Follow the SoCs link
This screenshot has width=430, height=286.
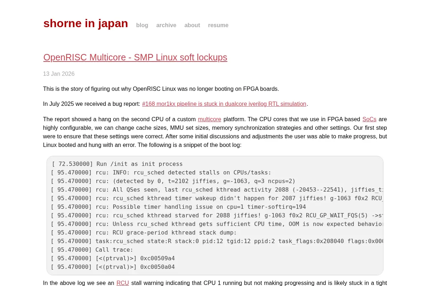369,119
